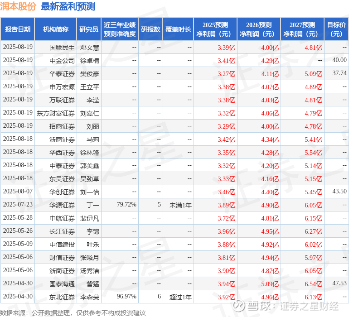349x317 pixels.
Task: Click analyst name 马莉
Action: (93, 139)
